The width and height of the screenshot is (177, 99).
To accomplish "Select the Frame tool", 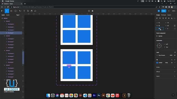I will click(11, 11).
